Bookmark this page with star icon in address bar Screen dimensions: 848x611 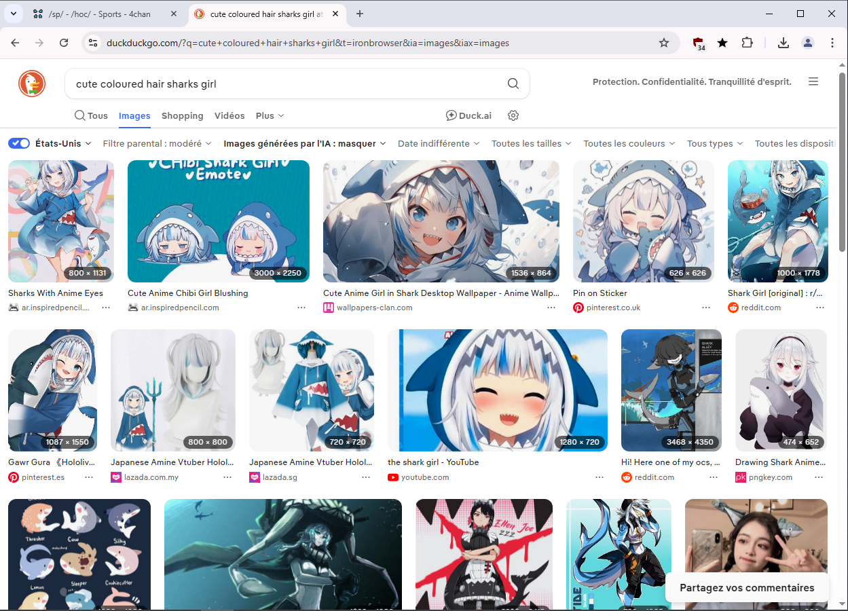664,43
